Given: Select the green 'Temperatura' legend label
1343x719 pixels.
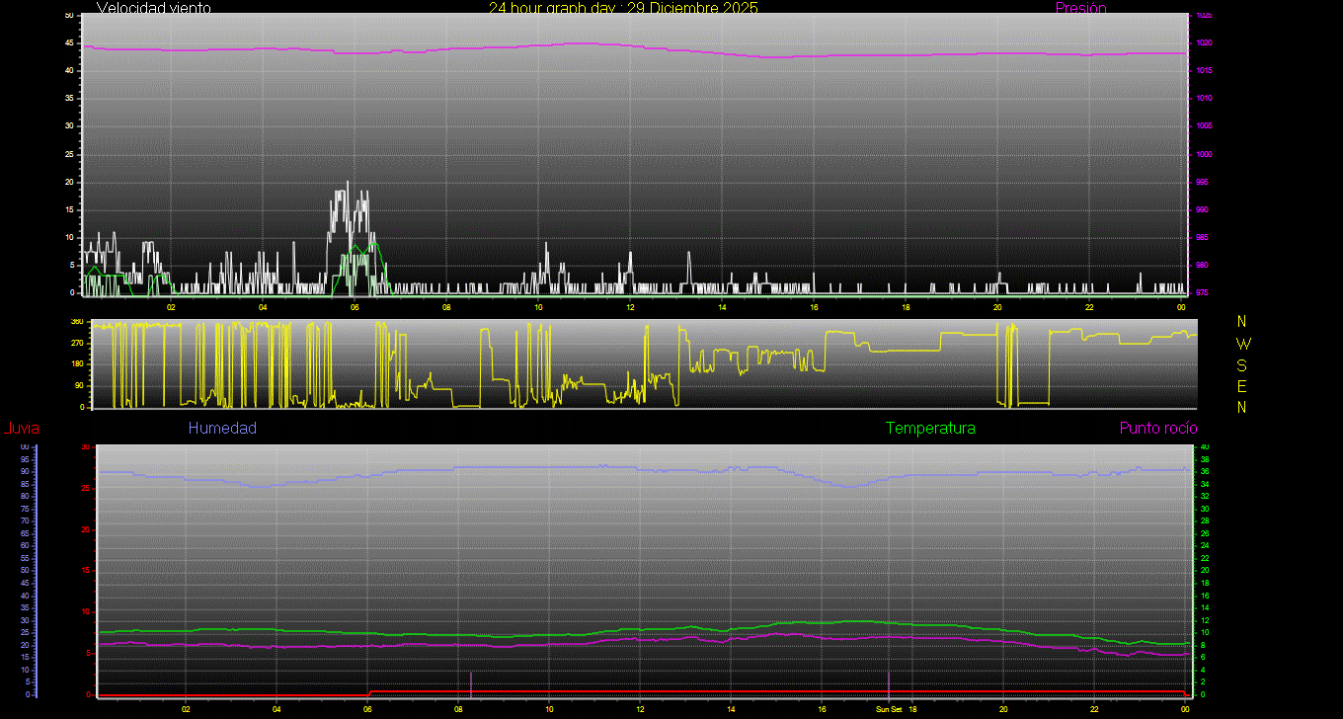Looking at the screenshot, I should (x=930, y=429).
